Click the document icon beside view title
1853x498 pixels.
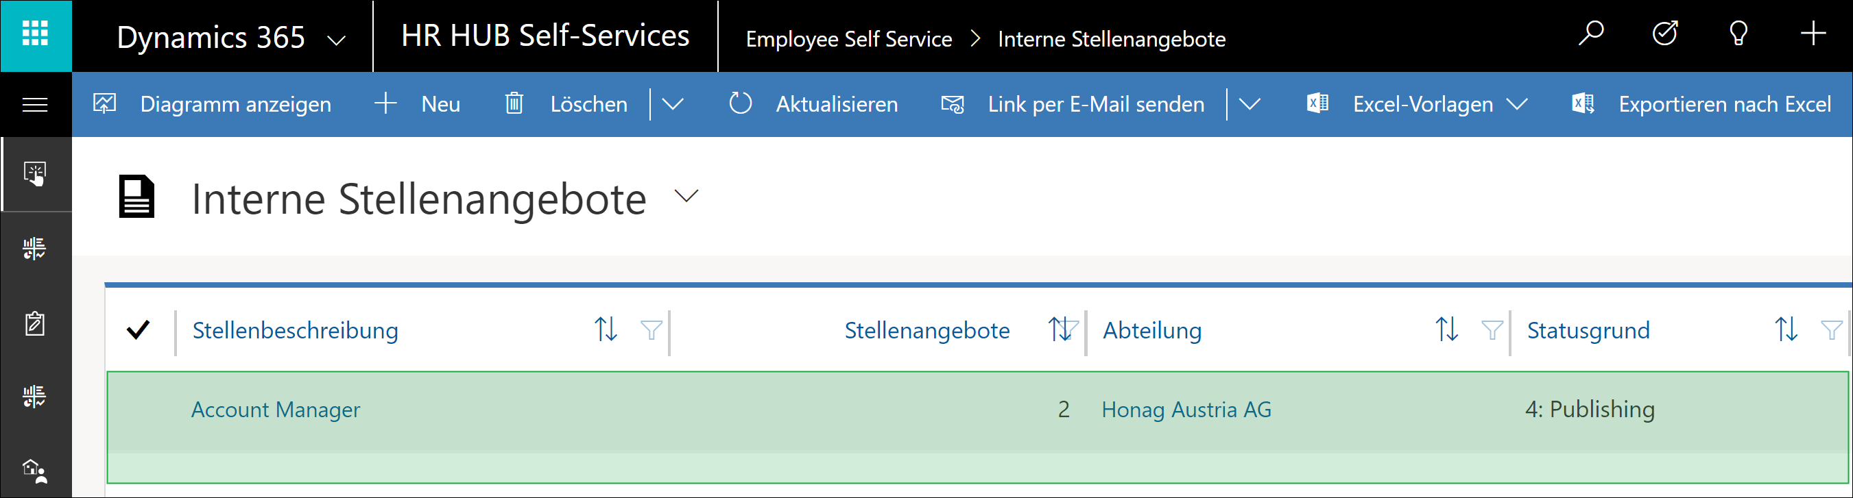[136, 196]
